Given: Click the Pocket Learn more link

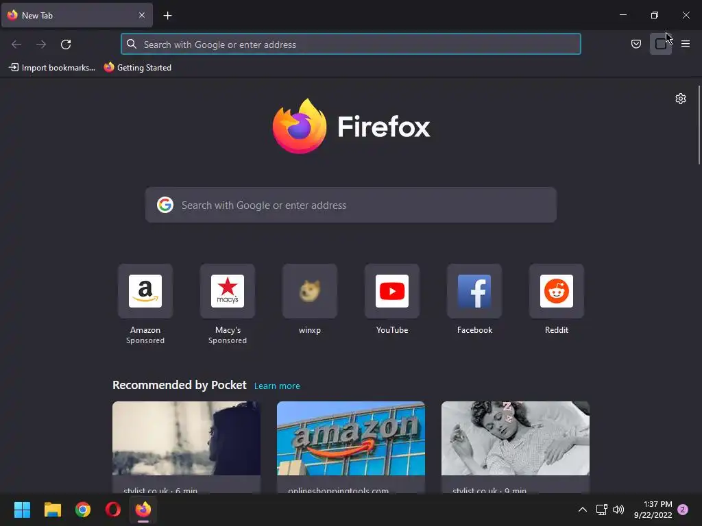Looking at the screenshot, I should coord(277,386).
